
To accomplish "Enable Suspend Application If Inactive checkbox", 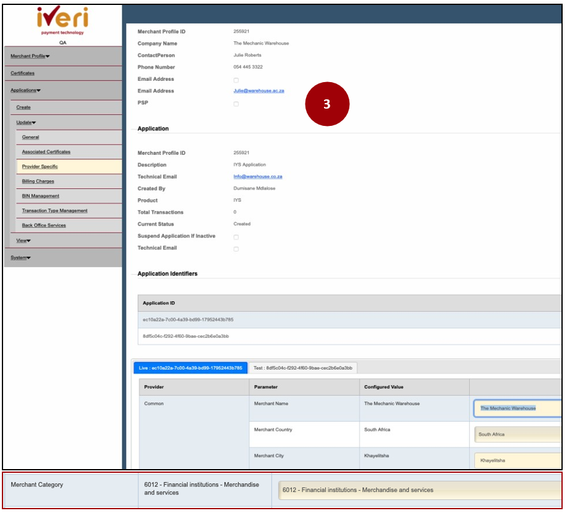I will pyautogui.click(x=236, y=237).
